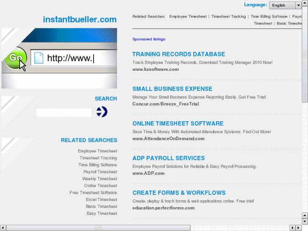Open Excel Timesheet sidebar link

[x=101, y=199]
